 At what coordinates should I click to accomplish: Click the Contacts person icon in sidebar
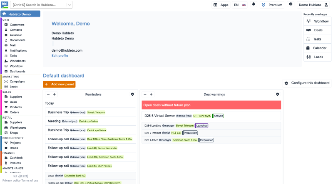[6, 30]
